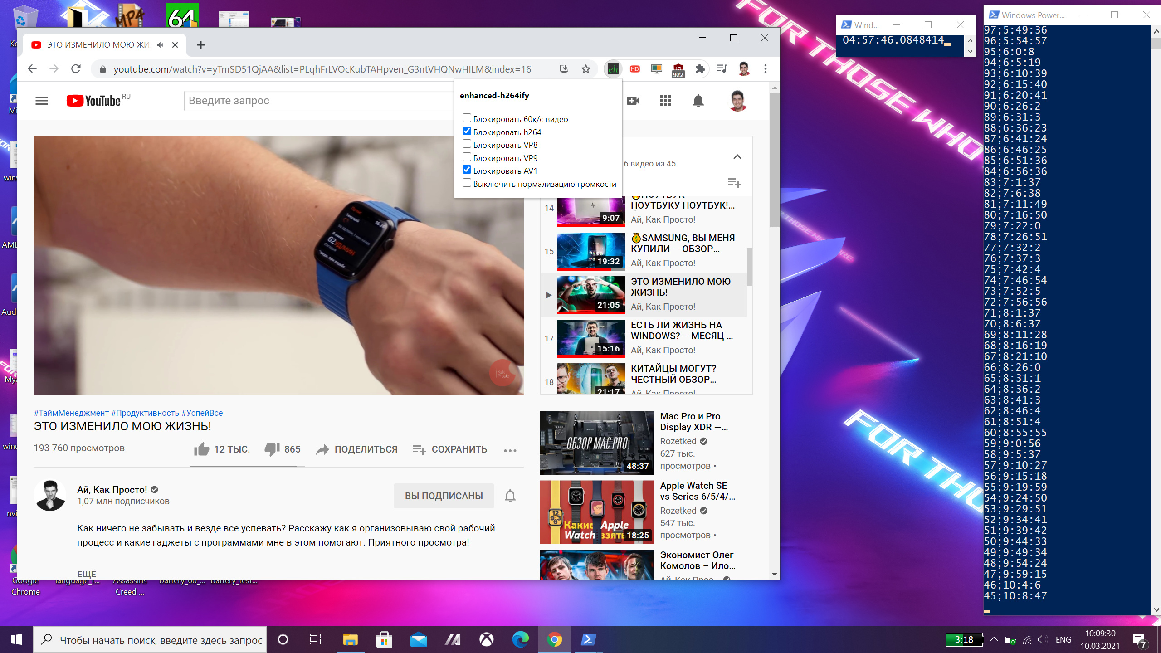The image size is (1161, 653).
Task: Uncheck Блокировать AV1 checkbox
Action: tap(467, 170)
